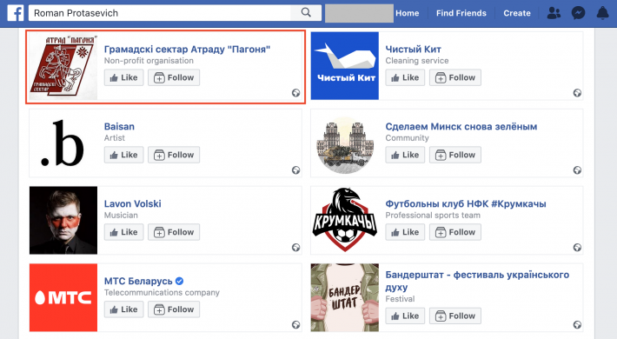Follow the Бандерштат festival page
Viewport: 617px width, 339px height.
454,316
